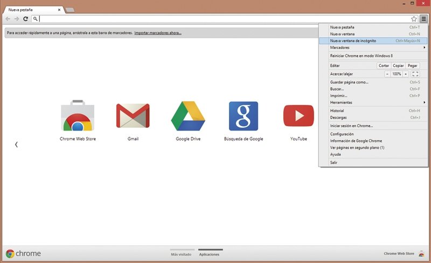Click the 100% zoom level value

click(x=397, y=74)
